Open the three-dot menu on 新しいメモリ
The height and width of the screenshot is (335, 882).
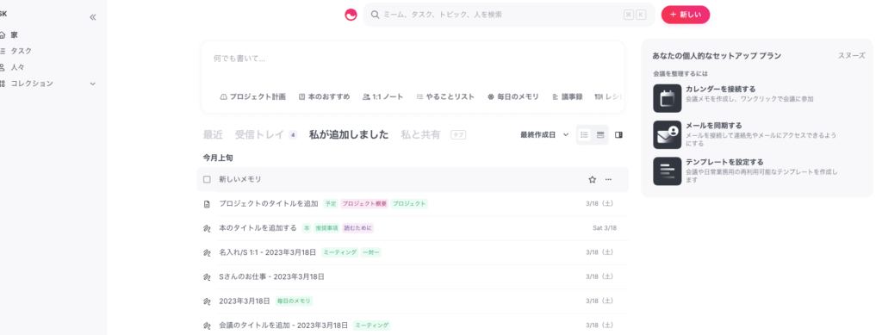click(x=608, y=179)
